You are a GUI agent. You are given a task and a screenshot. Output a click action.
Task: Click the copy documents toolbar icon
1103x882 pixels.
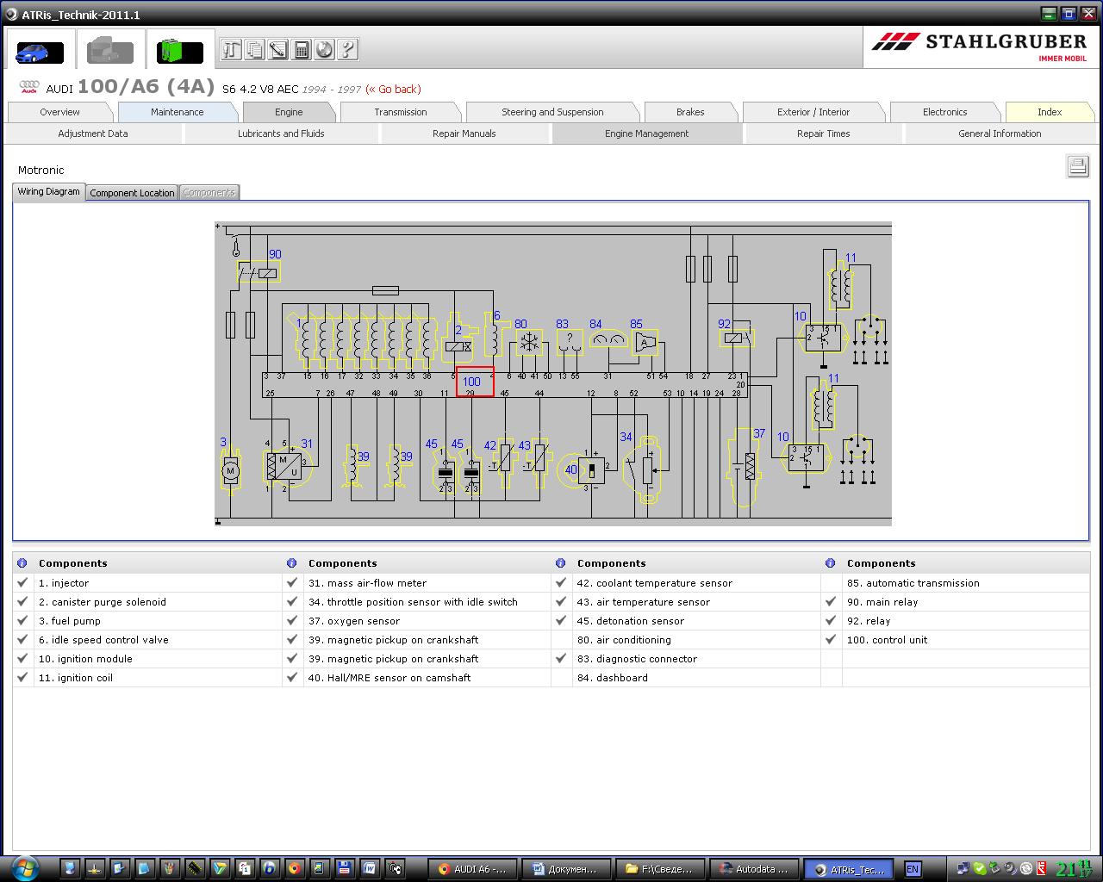click(254, 50)
